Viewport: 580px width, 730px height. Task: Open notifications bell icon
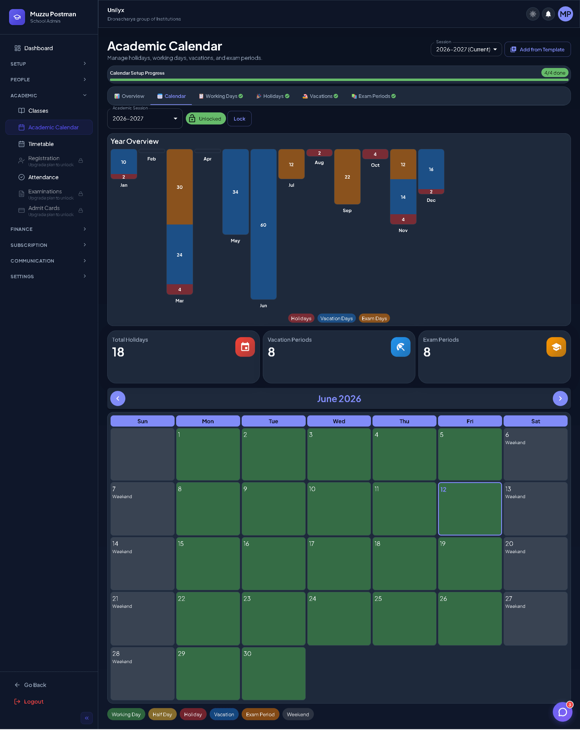tap(548, 14)
